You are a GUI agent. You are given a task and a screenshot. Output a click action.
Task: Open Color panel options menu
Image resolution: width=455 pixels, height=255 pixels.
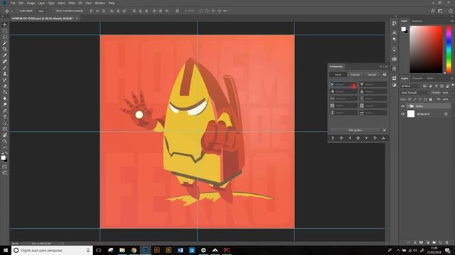point(452,21)
